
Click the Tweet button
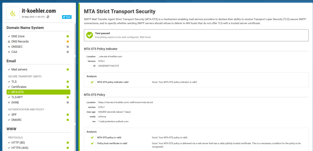pos(67,17)
